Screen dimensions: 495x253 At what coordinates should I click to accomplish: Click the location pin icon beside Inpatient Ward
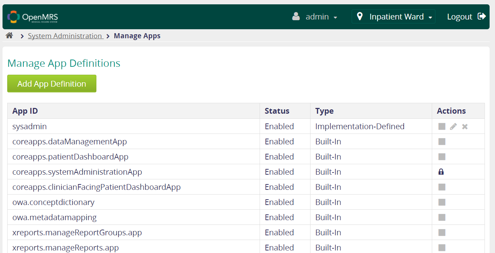360,16
